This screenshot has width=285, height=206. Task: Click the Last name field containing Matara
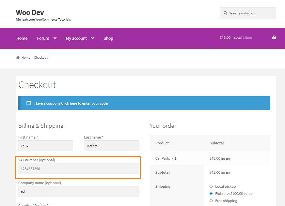coord(111,146)
